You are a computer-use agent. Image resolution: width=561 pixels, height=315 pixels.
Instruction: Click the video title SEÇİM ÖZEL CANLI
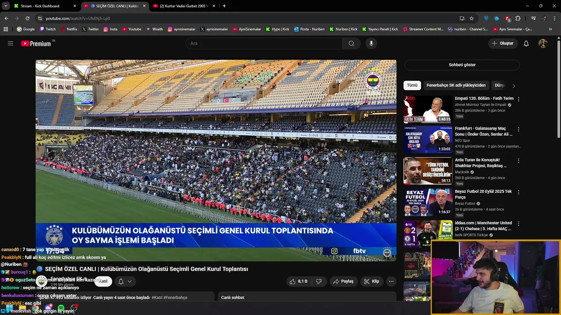click(x=146, y=269)
